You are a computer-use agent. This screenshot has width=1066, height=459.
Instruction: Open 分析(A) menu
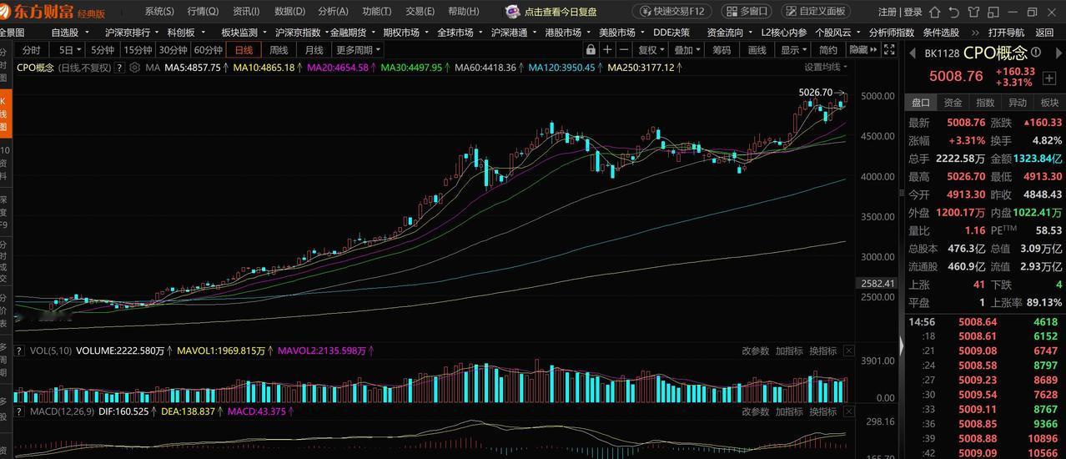(334, 12)
